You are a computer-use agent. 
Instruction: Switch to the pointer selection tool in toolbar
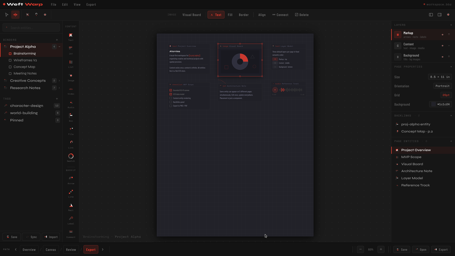7,15
